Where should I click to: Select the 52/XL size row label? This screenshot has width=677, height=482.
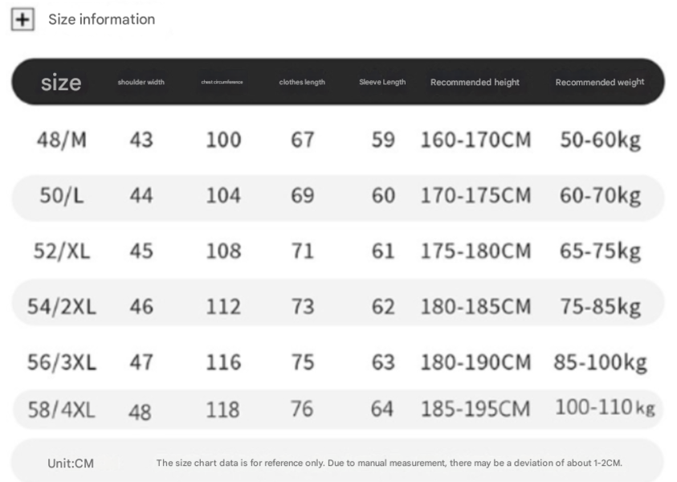pyautogui.click(x=62, y=251)
